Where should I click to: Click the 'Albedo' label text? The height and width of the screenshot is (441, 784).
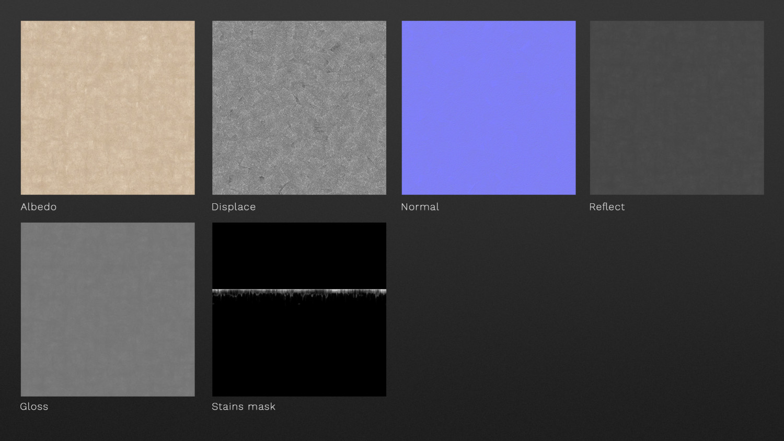39,207
